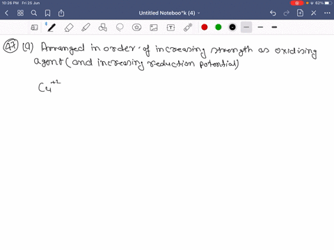Open the Elements sticker tool
Image resolution: width=334 pixels, height=250 pixels.
(x=136, y=28)
